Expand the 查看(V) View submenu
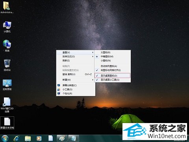 tap(76, 52)
